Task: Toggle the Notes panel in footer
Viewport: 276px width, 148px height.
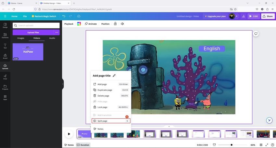Action: click(69, 145)
